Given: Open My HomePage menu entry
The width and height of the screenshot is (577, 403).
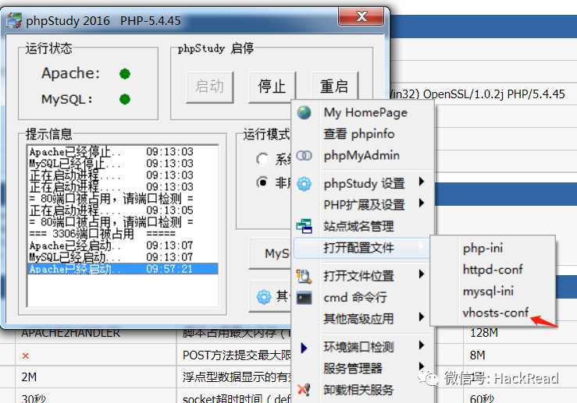Looking at the screenshot, I should click(362, 112).
